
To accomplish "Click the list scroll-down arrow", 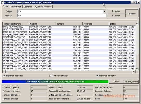I will [137, 69].
